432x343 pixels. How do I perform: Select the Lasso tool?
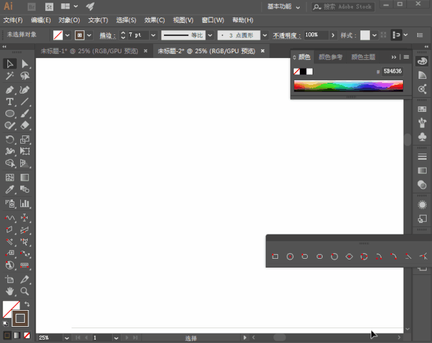pyautogui.click(x=25, y=75)
